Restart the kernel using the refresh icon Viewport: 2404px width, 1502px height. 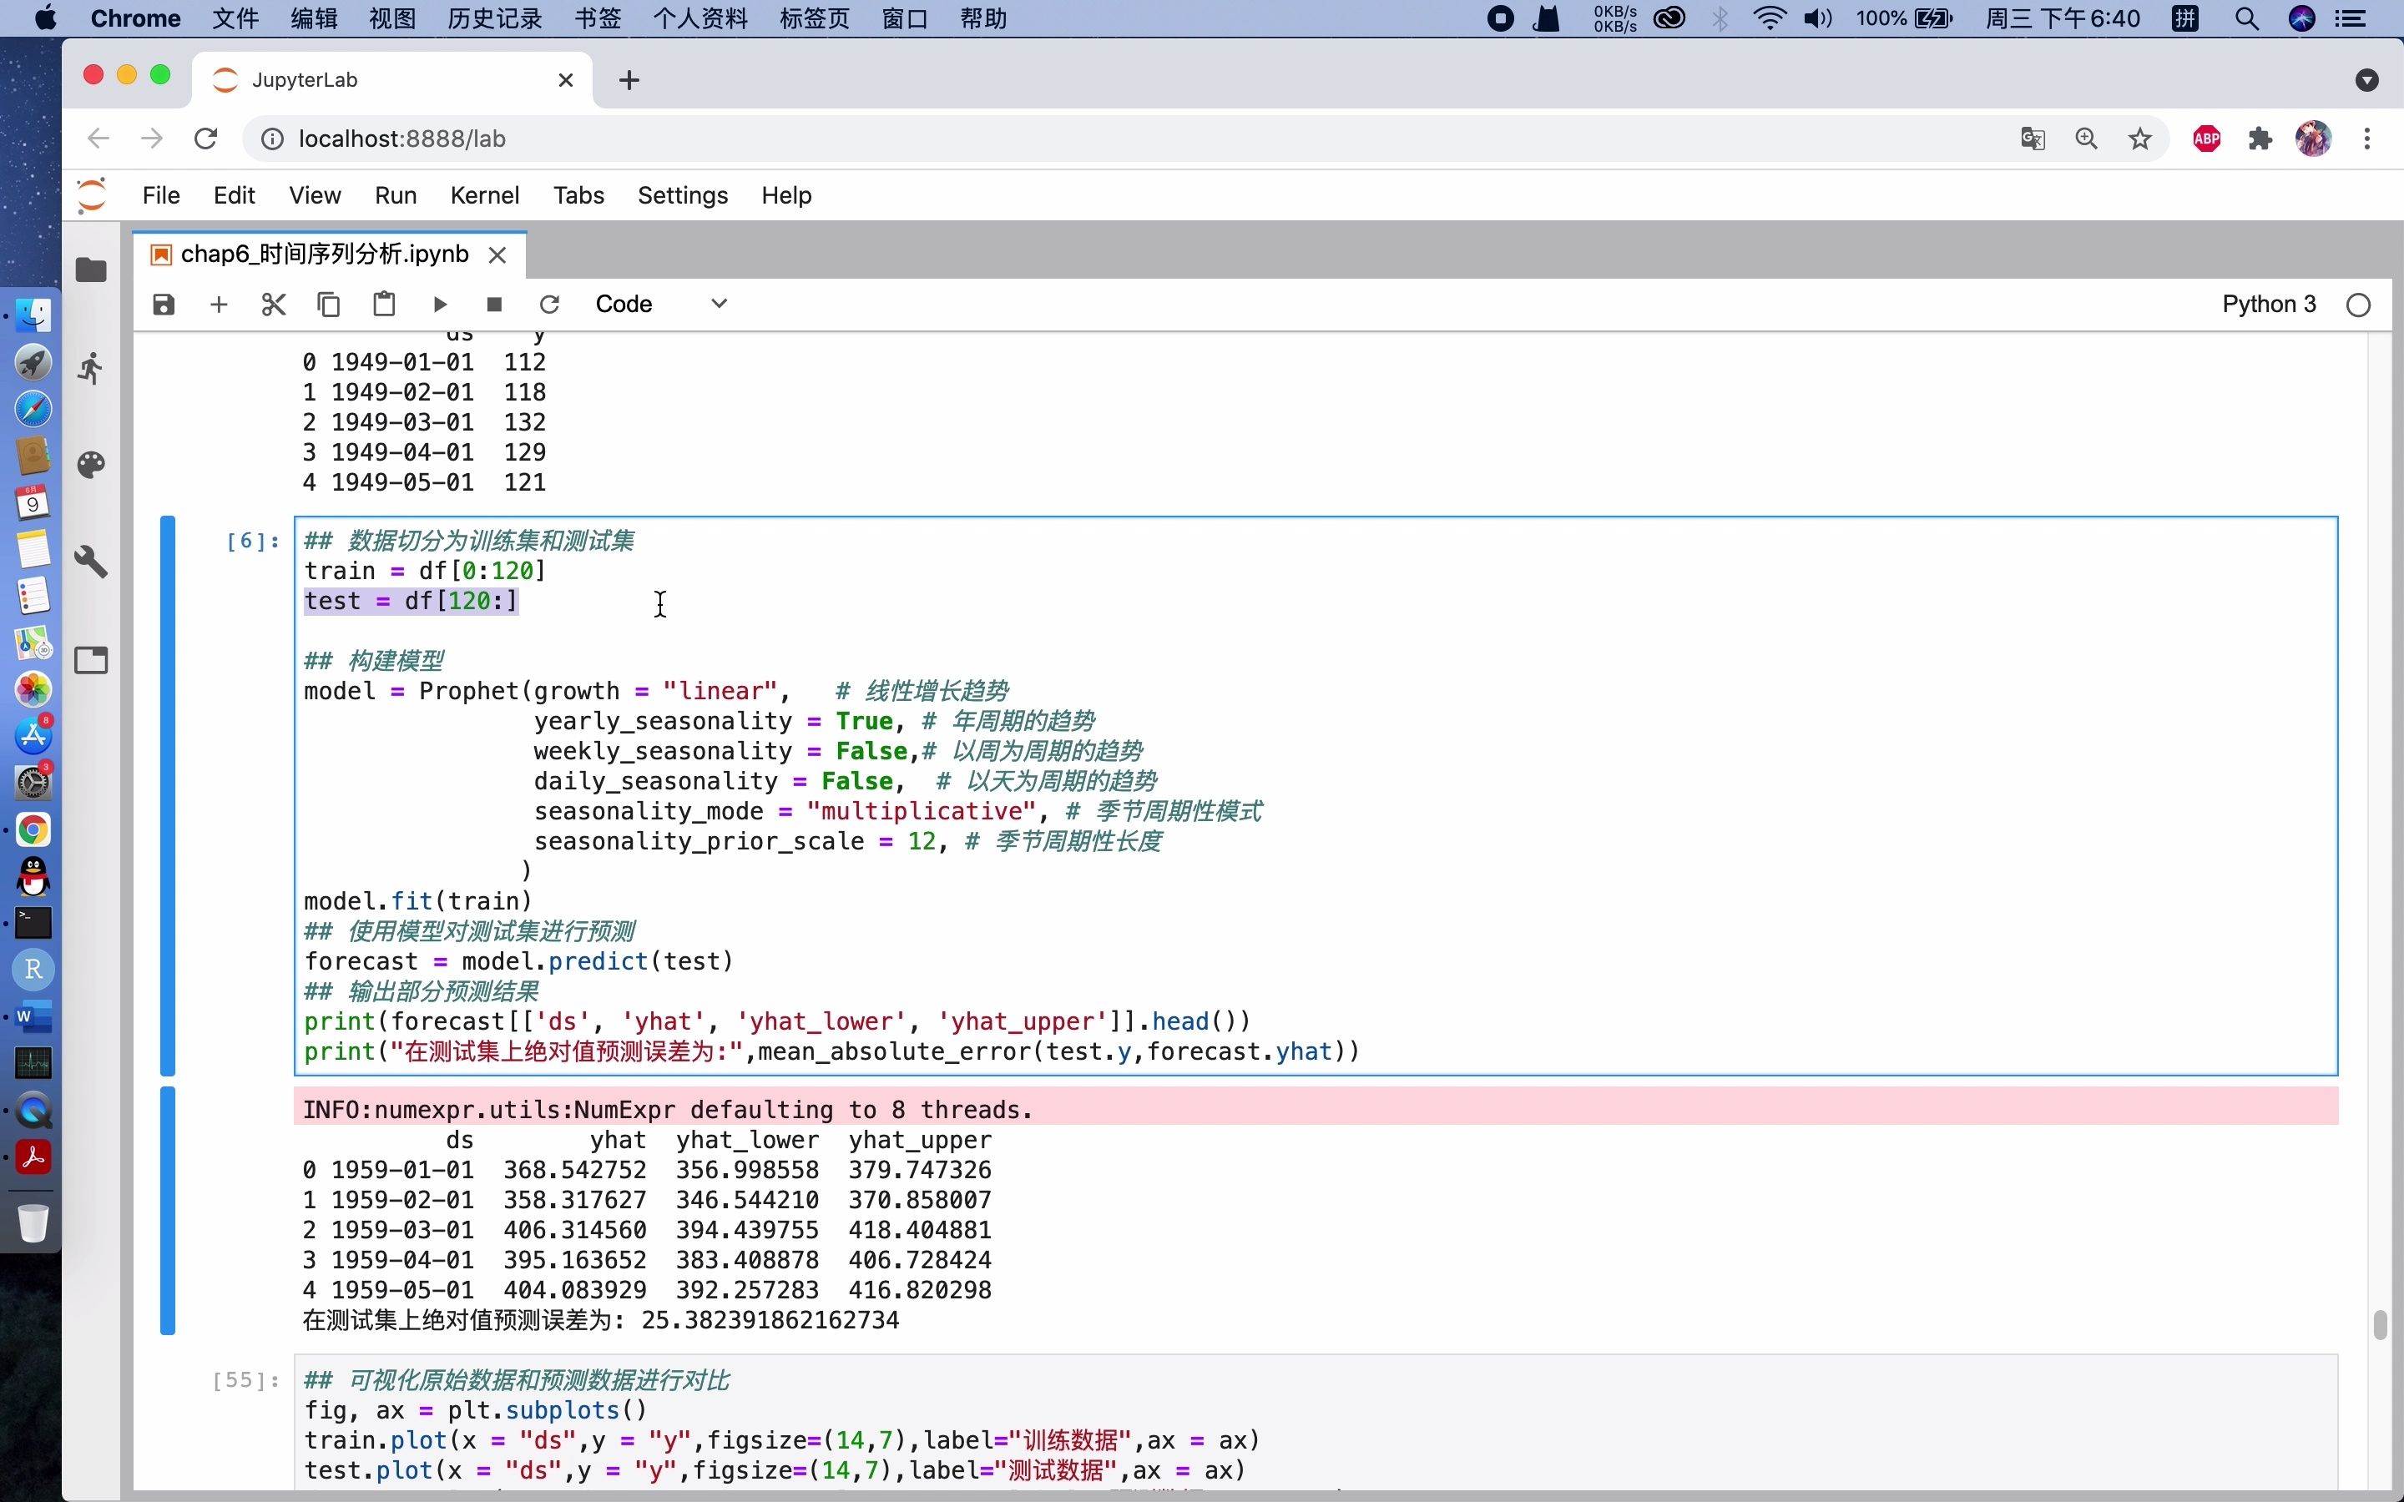(549, 304)
